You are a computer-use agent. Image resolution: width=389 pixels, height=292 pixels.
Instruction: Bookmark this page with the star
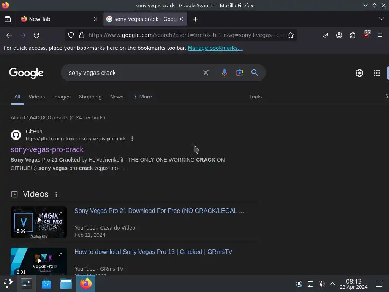click(x=291, y=35)
